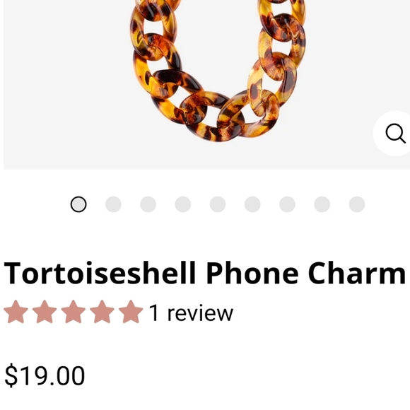Click the $19.00 price text
The width and height of the screenshot is (410, 410).
[x=45, y=376]
